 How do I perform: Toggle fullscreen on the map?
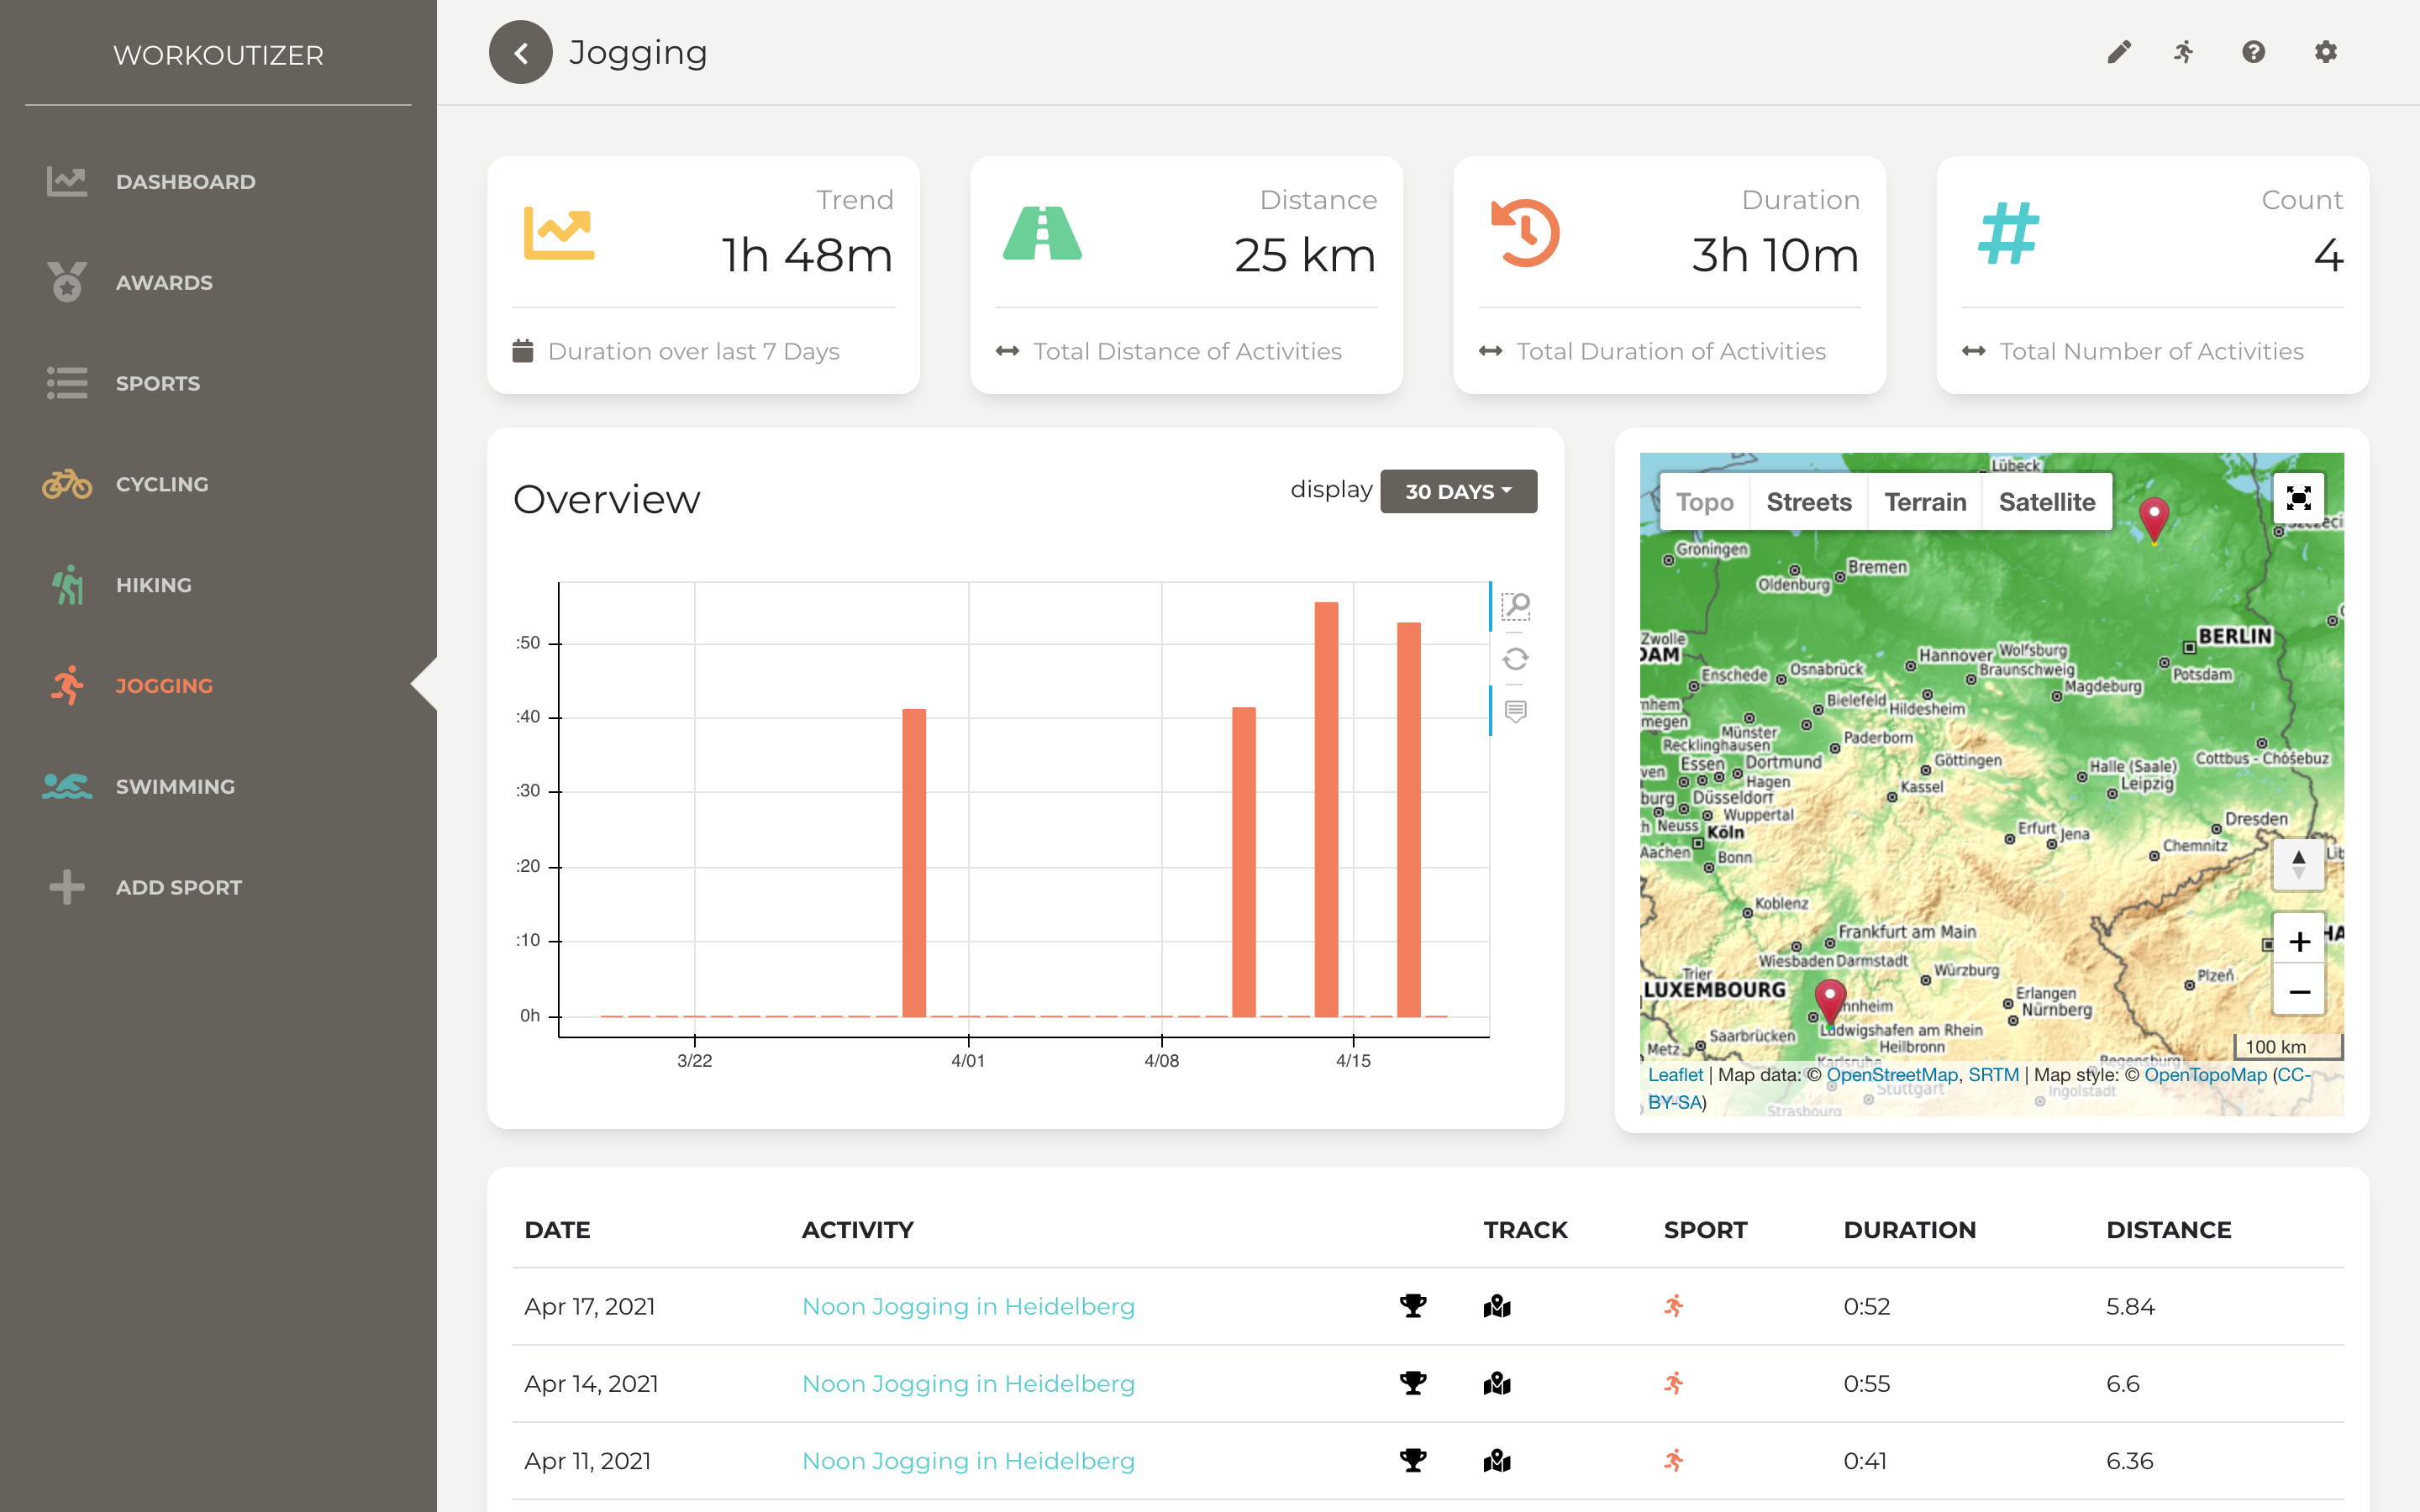[2298, 498]
